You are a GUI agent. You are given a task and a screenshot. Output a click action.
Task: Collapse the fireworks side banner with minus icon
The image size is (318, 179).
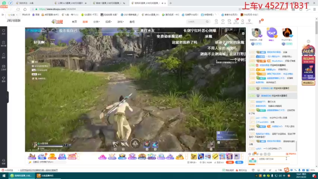(x=308, y=41)
